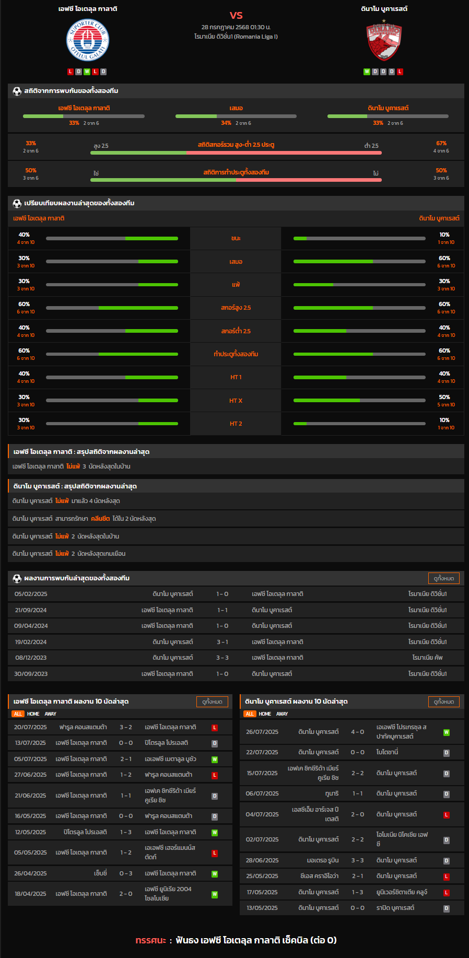
Task: Click first W form badge under Dinamo logo
Action: [367, 72]
